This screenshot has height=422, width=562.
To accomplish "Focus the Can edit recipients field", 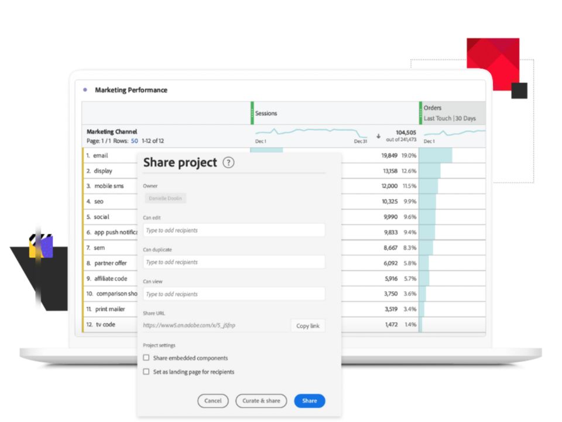I will click(234, 230).
